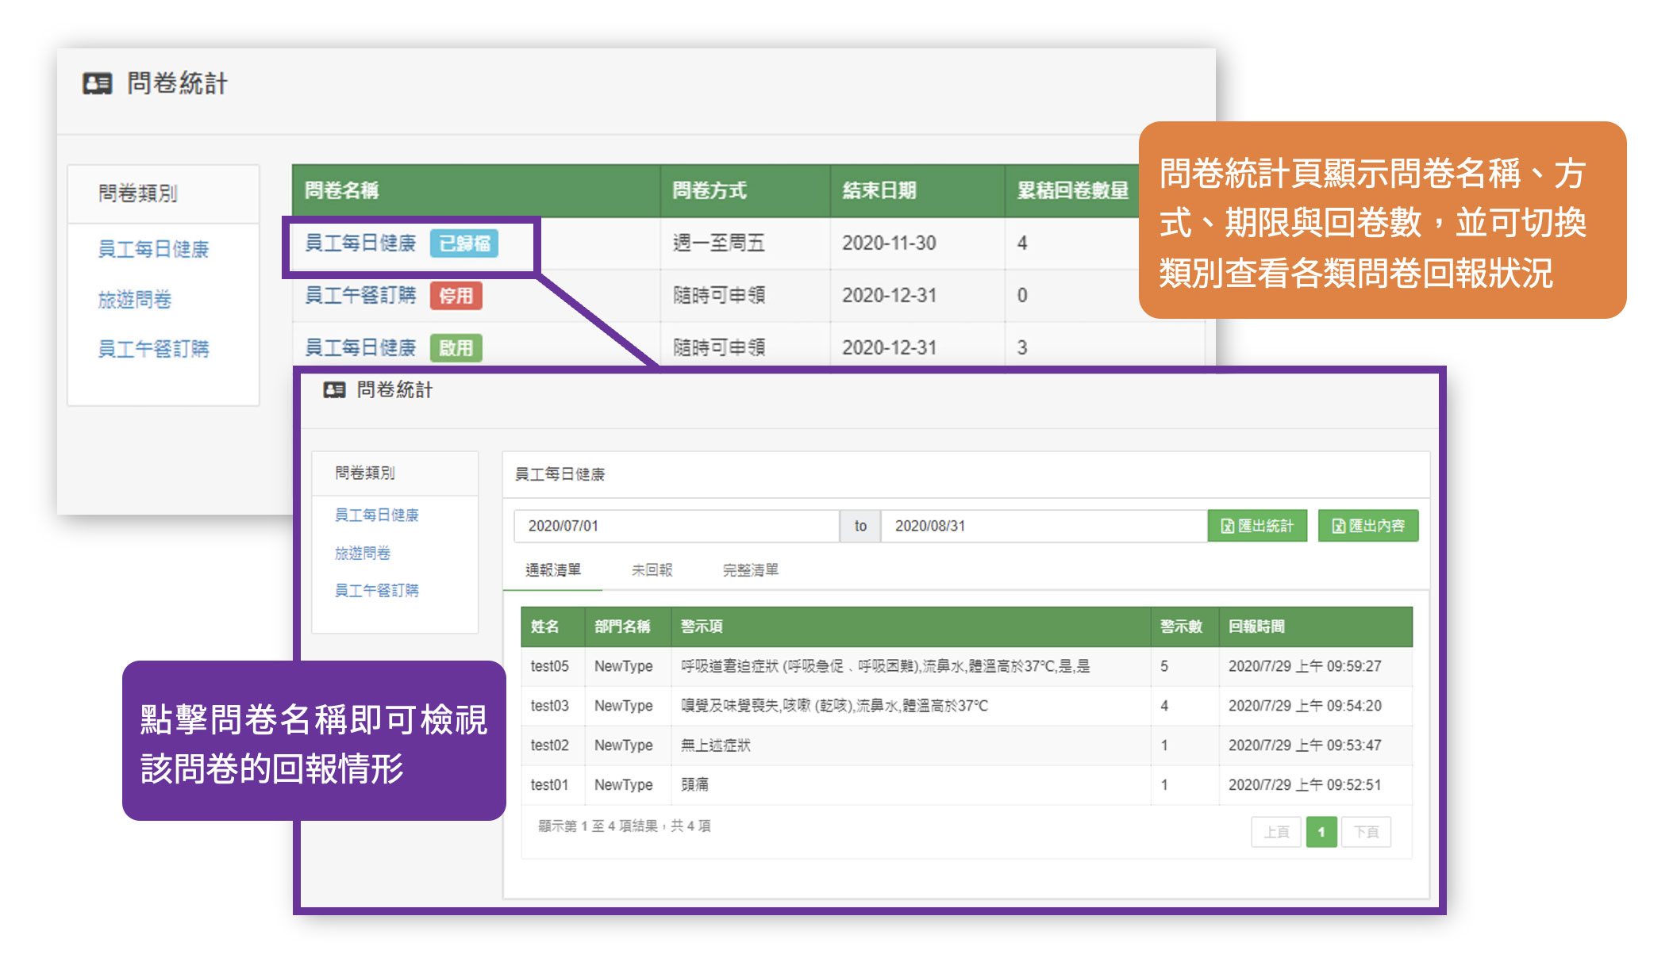Click 上頁 previous page button
The height and width of the screenshot is (958, 1673).
point(1276,832)
